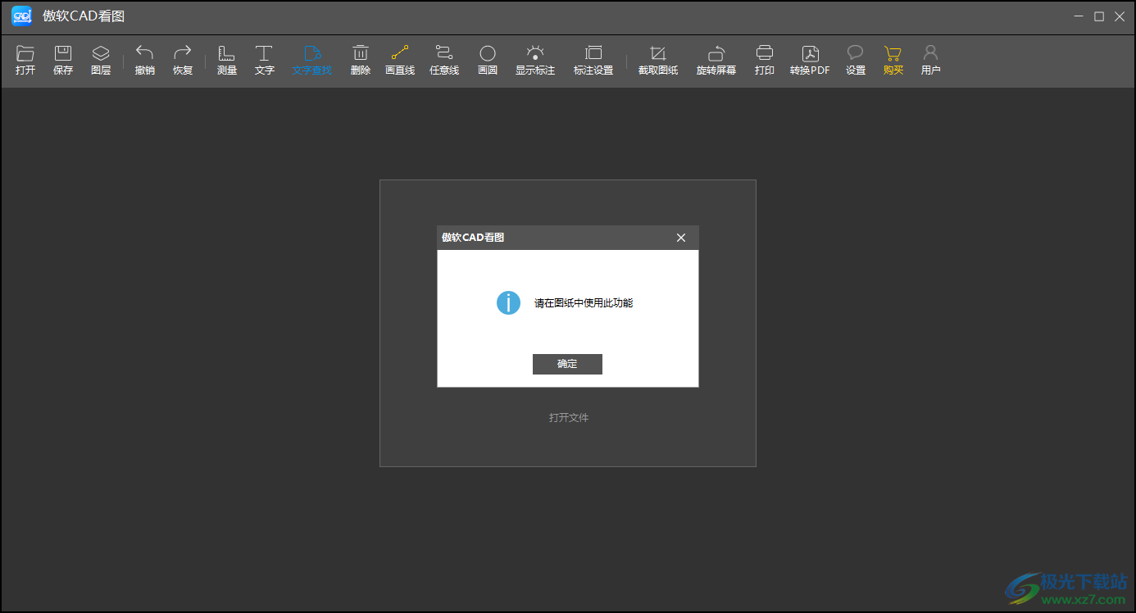Open Annotation Settings (标注设置)
The image size is (1136, 613).
pyautogui.click(x=593, y=54)
